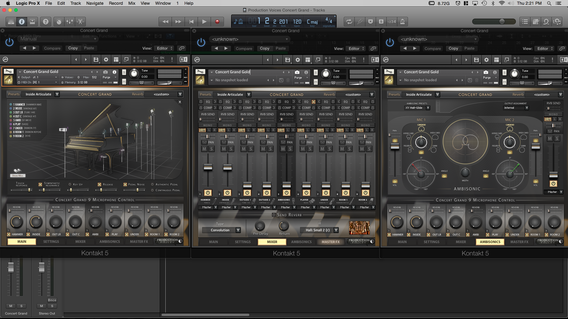Click the Record button in the Logic transport
The width and height of the screenshot is (568, 319).
coord(217,22)
